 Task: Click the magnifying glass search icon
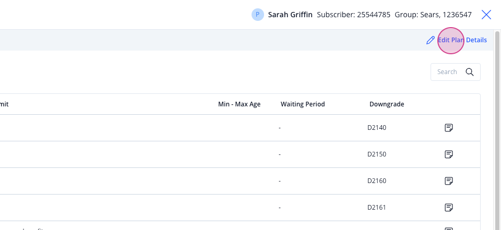coord(470,72)
